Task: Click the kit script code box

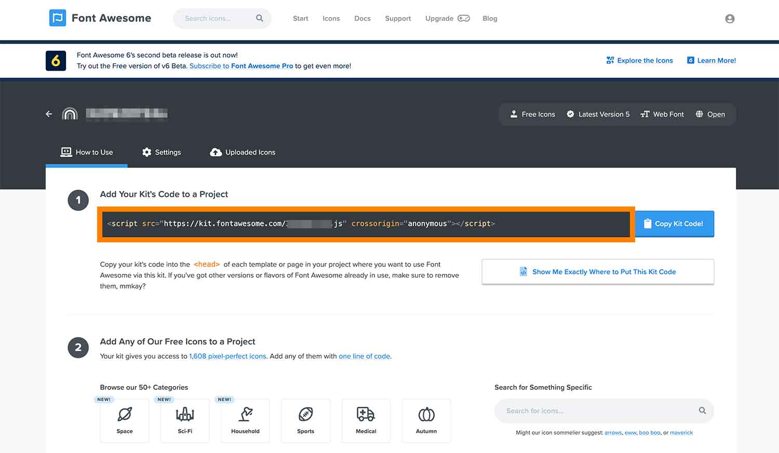Action: coord(366,224)
